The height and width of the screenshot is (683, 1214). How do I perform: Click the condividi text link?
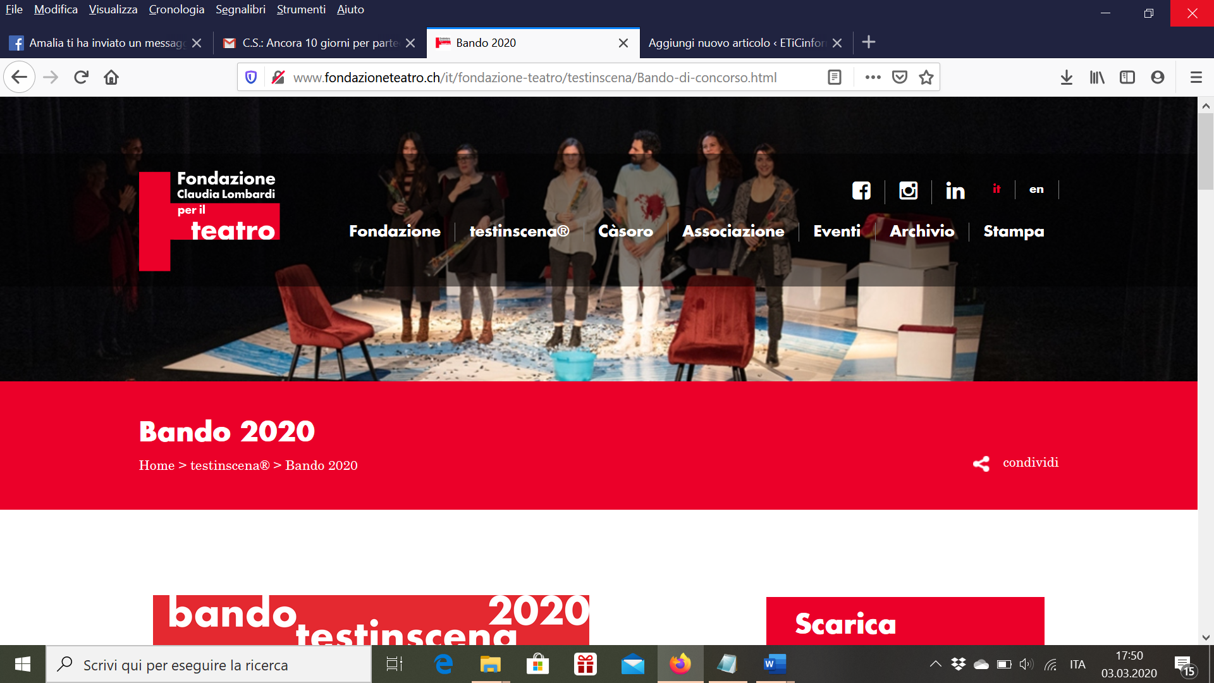pyautogui.click(x=1030, y=462)
